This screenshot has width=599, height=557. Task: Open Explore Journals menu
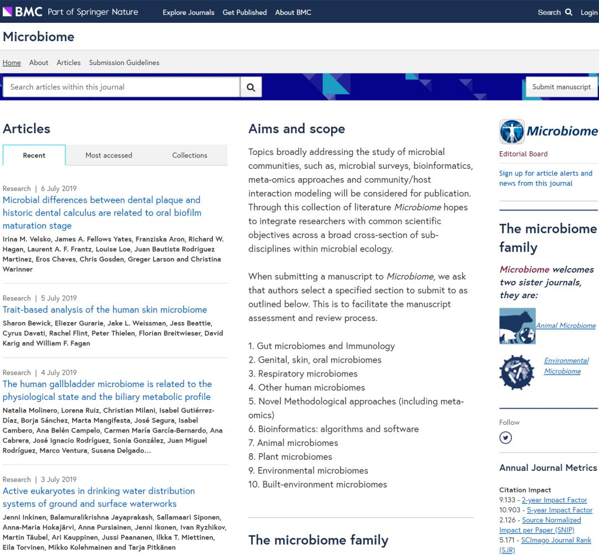(x=189, y=12)
